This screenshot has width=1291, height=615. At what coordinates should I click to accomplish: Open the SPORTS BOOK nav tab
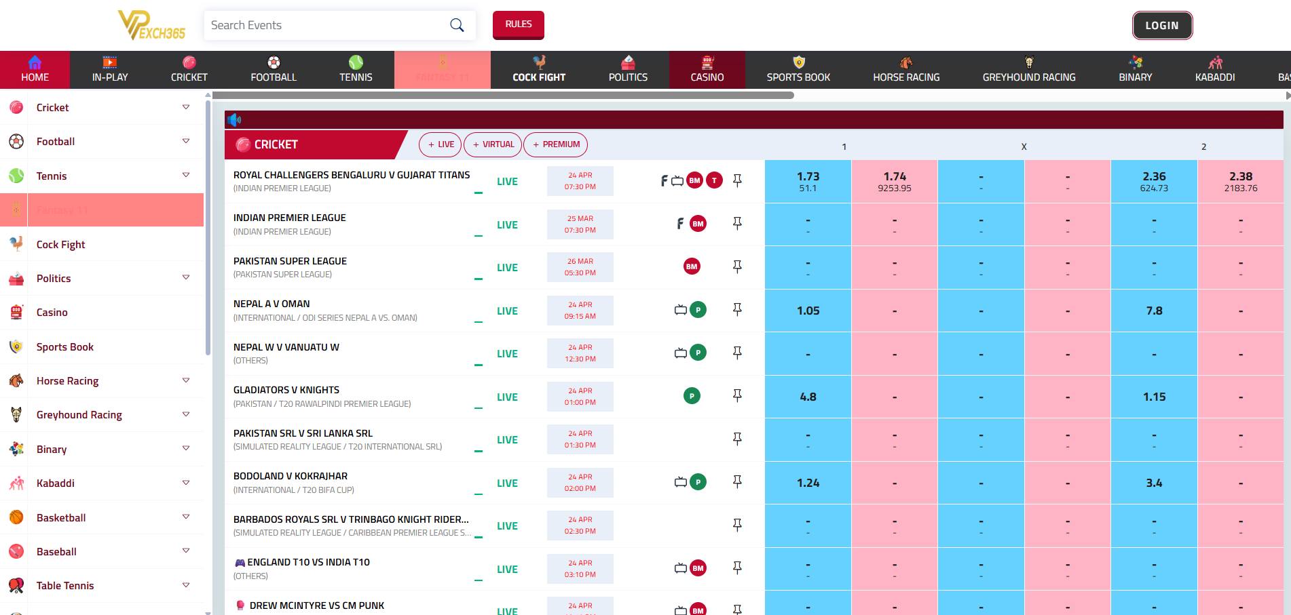[798, 70]
